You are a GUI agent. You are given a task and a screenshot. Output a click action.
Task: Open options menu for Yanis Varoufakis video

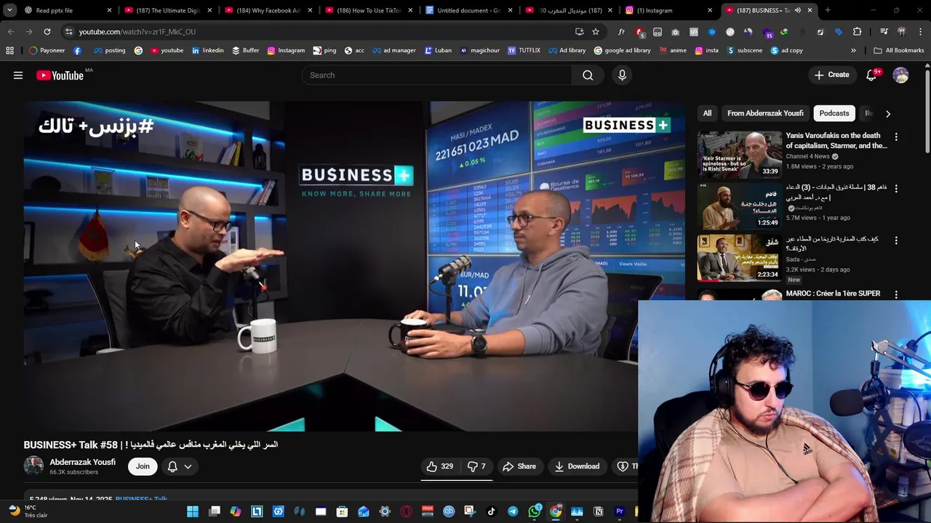click(x=896, y=137)
